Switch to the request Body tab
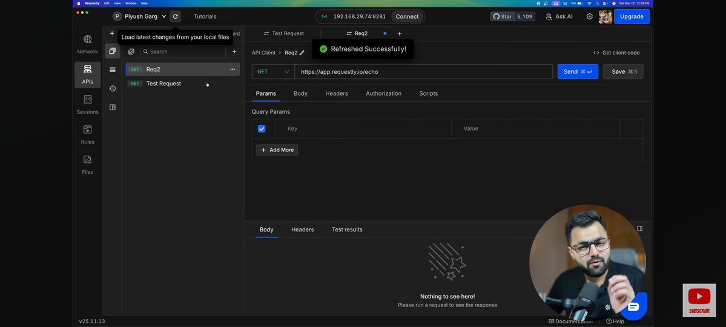Image resolution: width=726 pixels, height=327 pixels. 300,93
